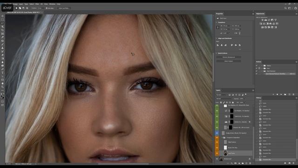Toggle lock all layer attributes
Viewport: 298px width, 168px height.
(x=233, y=103)
